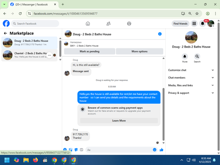Open Firefox from the taskbar
Image resolution: width=220 pixels, height=165 pixels.
(35, 160)
